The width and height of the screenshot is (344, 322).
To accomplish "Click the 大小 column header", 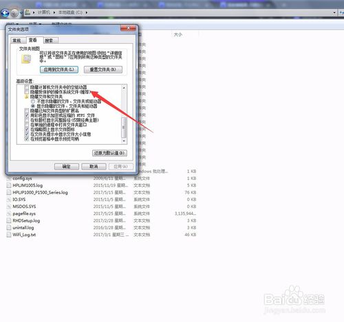I will [178, 35].
